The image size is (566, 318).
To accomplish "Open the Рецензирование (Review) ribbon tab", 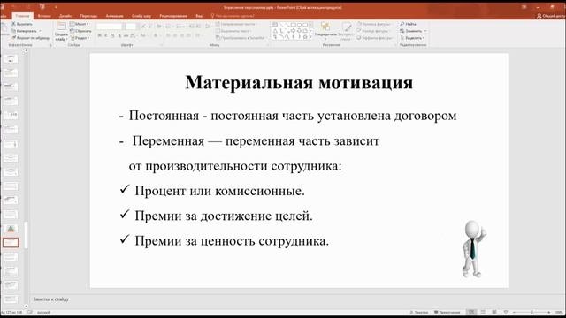I will click(173, 16).
